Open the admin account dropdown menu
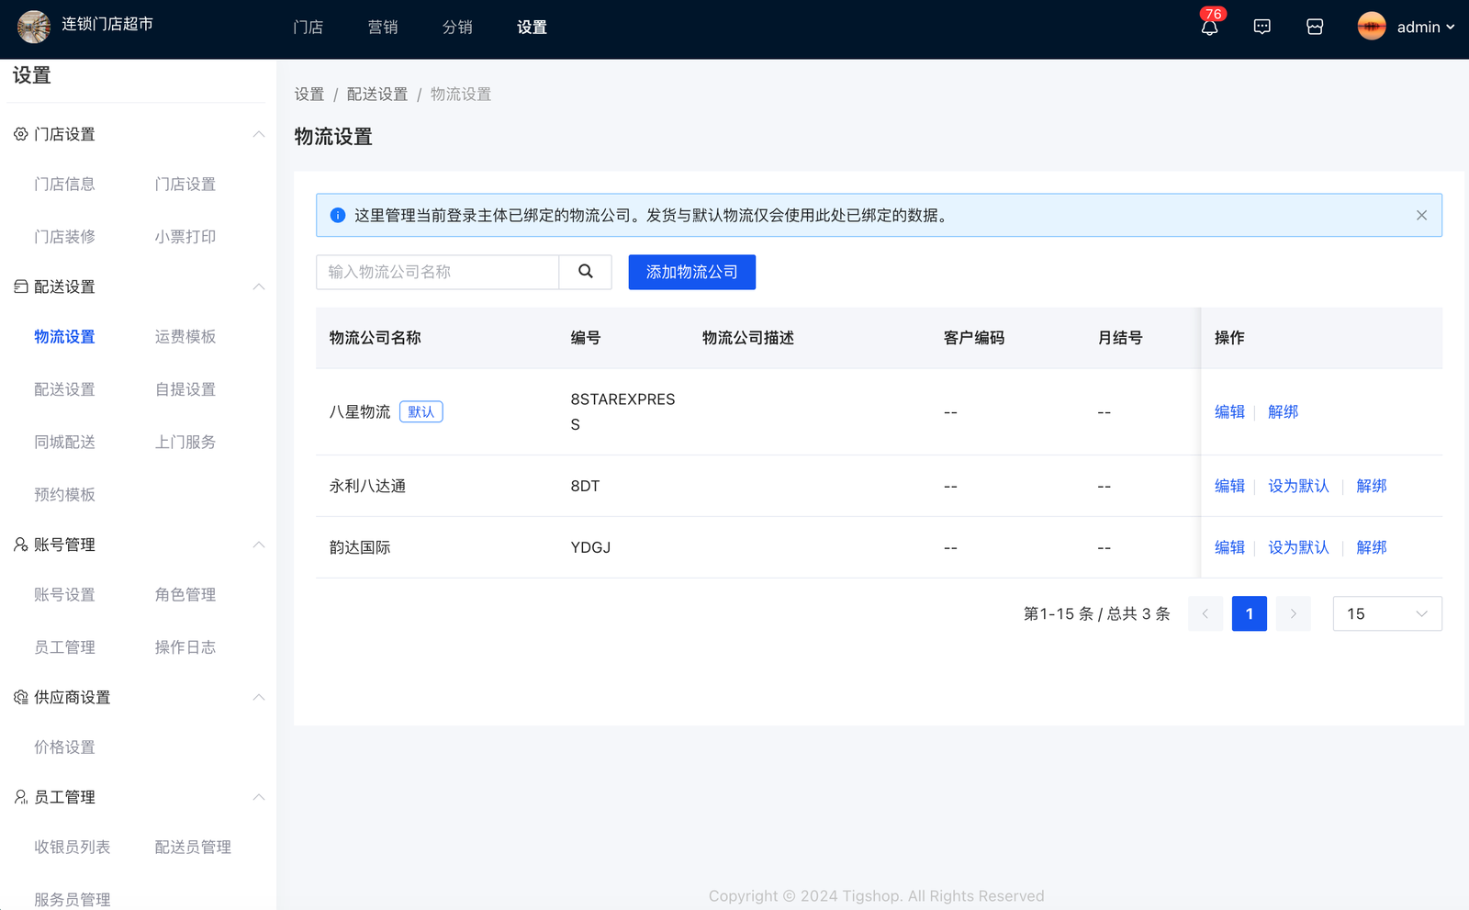Image resolution: width=1469 pixels, height=910 pixels. coord(1425,28)
